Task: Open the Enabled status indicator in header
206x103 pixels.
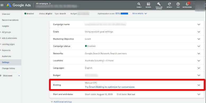Action: [x=29, y=13]
